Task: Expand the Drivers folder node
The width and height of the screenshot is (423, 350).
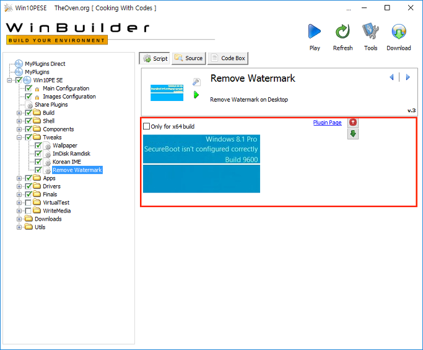Action: 19,186
